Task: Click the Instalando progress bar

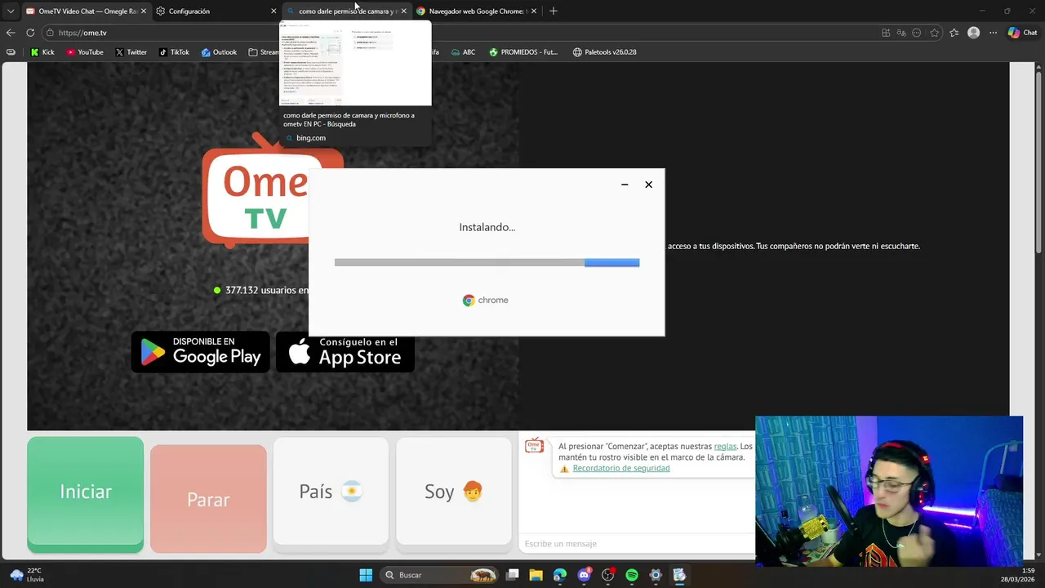Action: (487, 262)
